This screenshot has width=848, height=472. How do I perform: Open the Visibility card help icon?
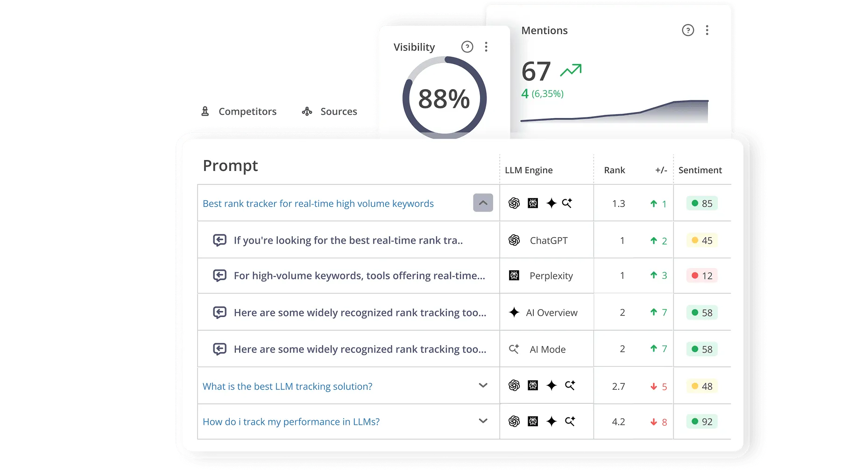pos(467,47)
